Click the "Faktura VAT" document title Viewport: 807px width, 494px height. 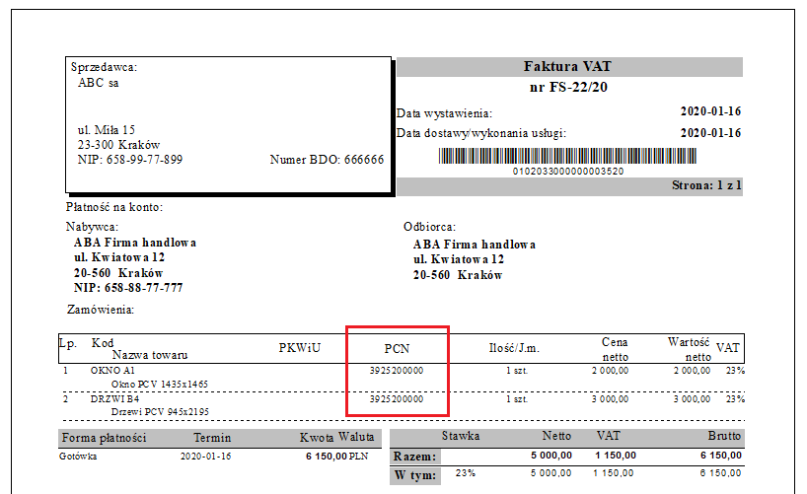click(567, 66)
